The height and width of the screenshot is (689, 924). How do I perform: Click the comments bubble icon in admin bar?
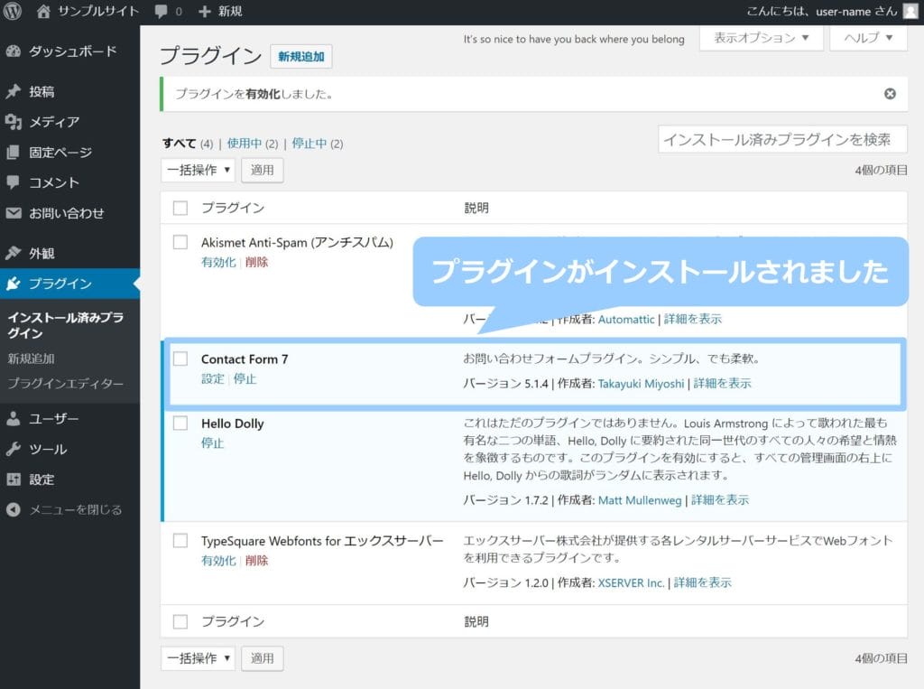coord(161,12)
